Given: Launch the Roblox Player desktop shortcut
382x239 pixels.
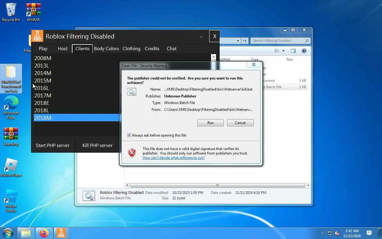Looking at the screenshot, I should click(11, 168).
